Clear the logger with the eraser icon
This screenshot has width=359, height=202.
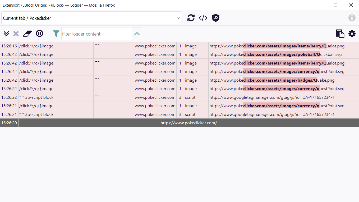(x=27, y=33)
